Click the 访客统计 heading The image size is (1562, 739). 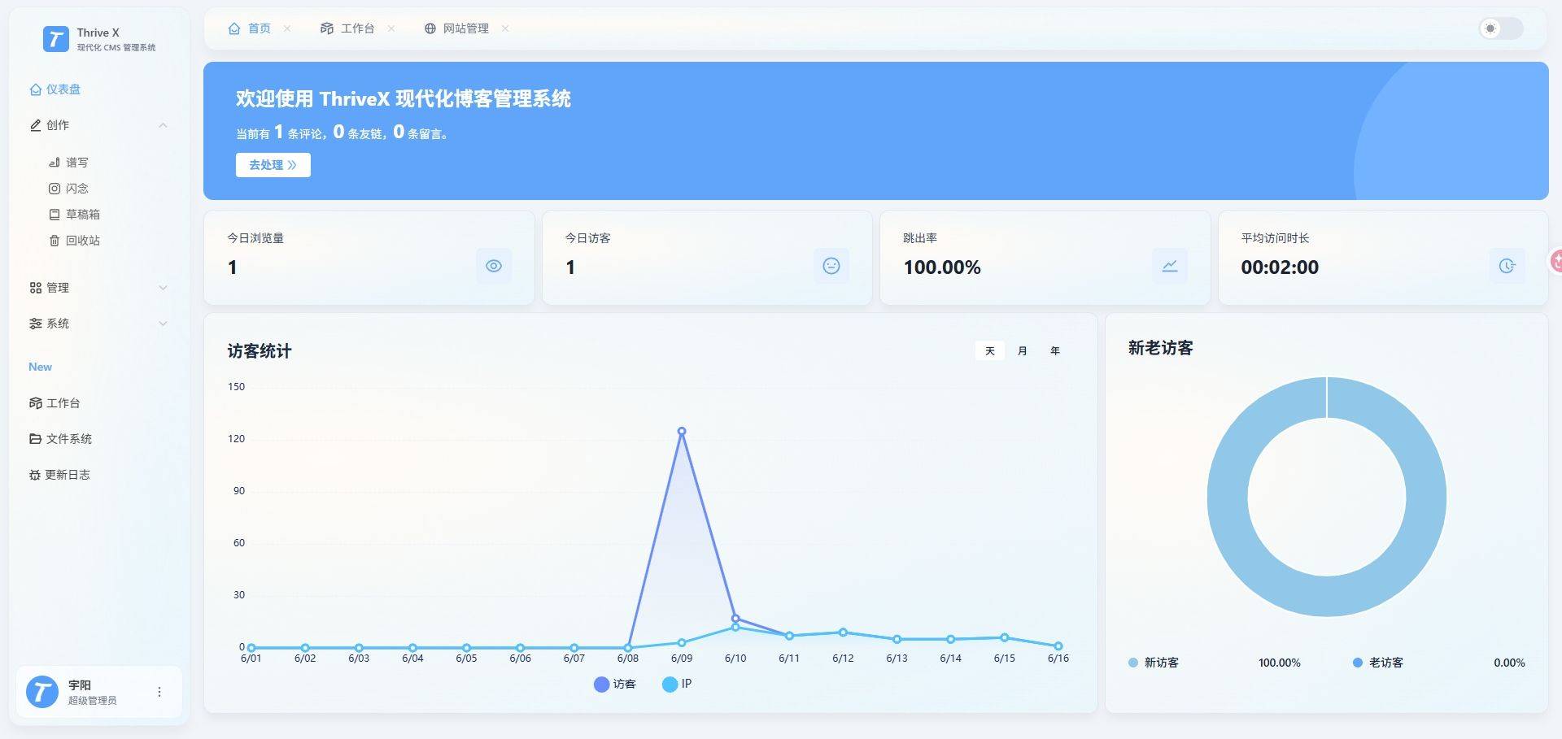pos(260,351)
